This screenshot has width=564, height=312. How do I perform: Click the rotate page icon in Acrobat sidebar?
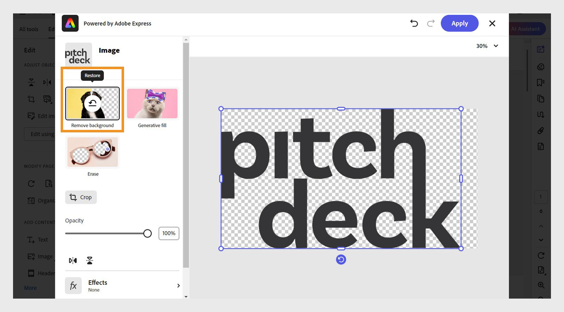[x=31, y=184]
